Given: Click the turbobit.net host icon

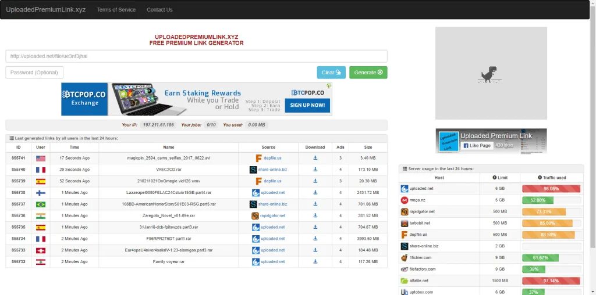Looking at the screenshot, I should point(405,223).
